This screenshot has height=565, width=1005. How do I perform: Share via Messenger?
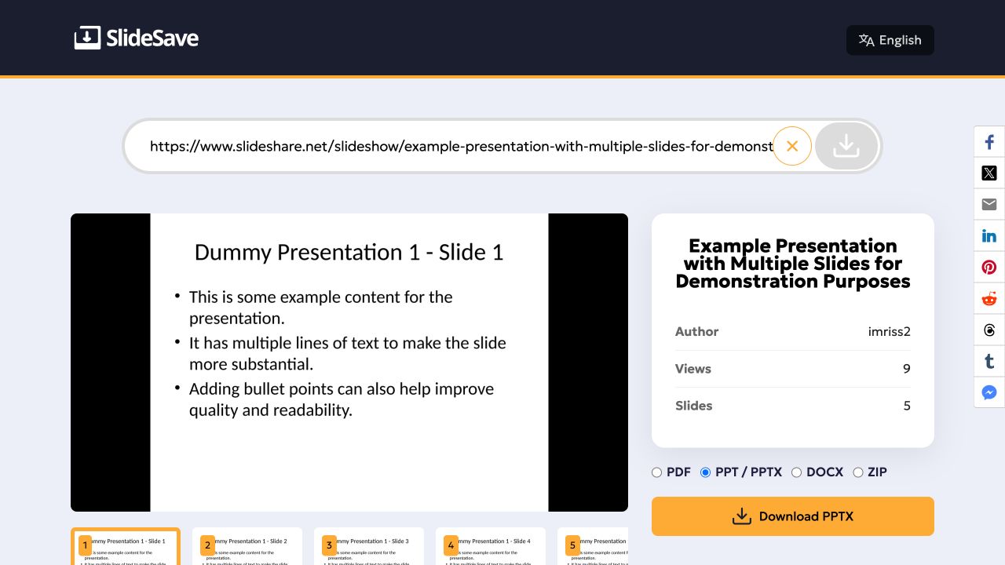(989, 393)
